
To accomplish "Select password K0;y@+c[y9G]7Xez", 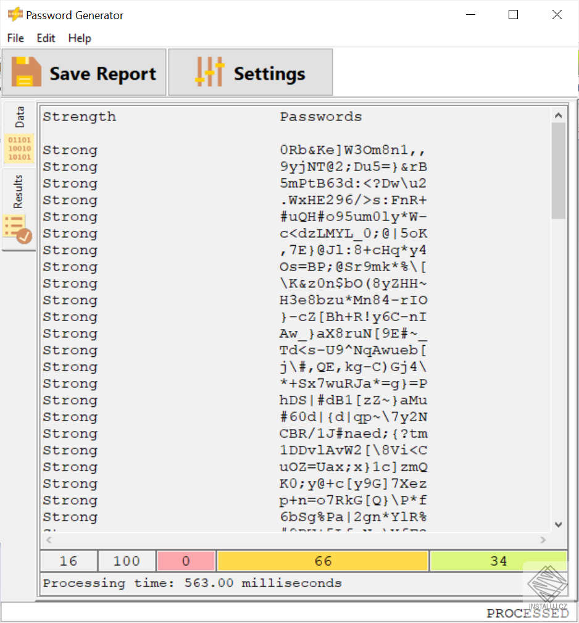I will click(x=353, y=484).
